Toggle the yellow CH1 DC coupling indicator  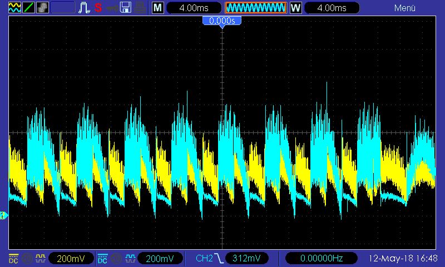pos(13,258)
